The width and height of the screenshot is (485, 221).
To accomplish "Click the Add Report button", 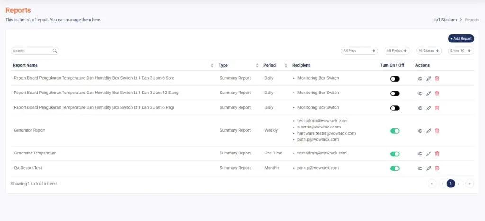I will pos(460,39).
